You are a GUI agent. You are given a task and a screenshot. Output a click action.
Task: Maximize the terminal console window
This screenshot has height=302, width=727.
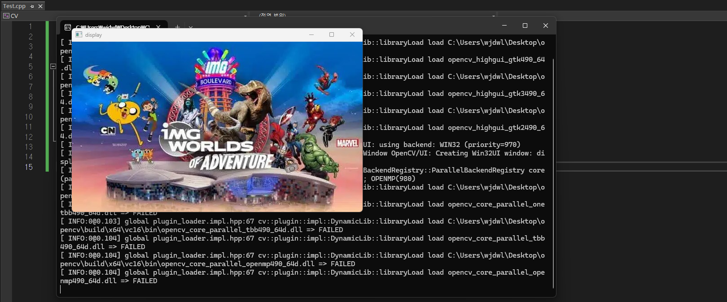click(x=525, y=26)
